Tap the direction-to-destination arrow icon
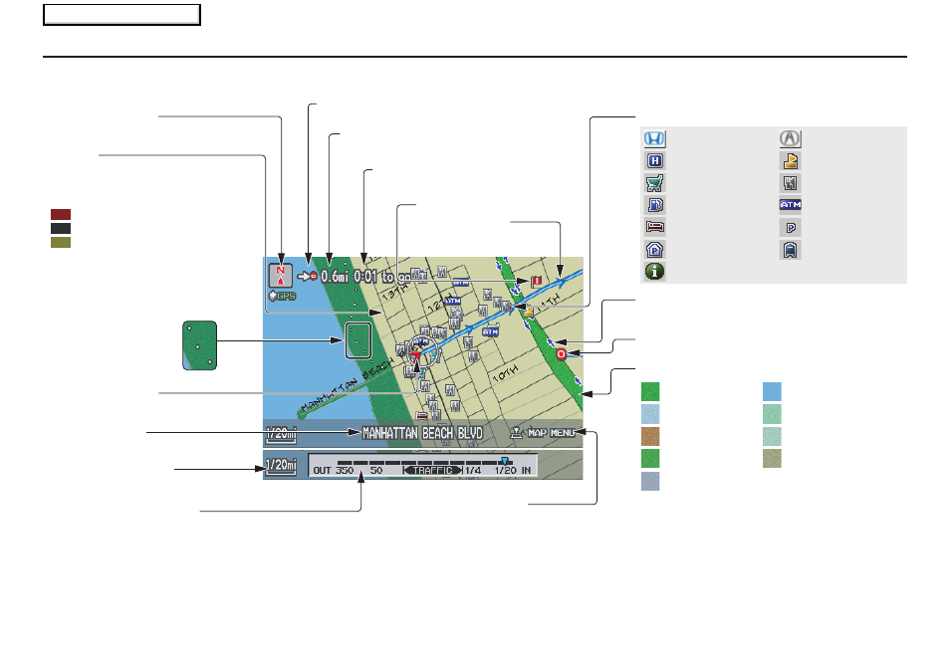 pos(308,276)
